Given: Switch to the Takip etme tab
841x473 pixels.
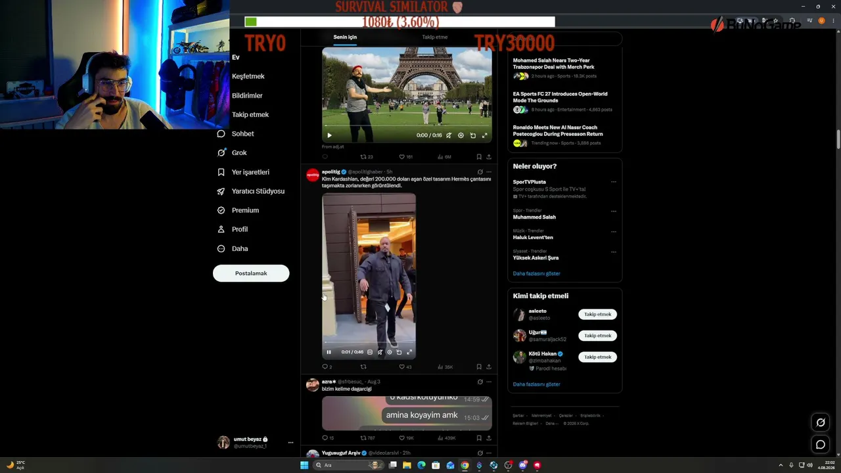Looking at the screenshot, I should [434, 37].
